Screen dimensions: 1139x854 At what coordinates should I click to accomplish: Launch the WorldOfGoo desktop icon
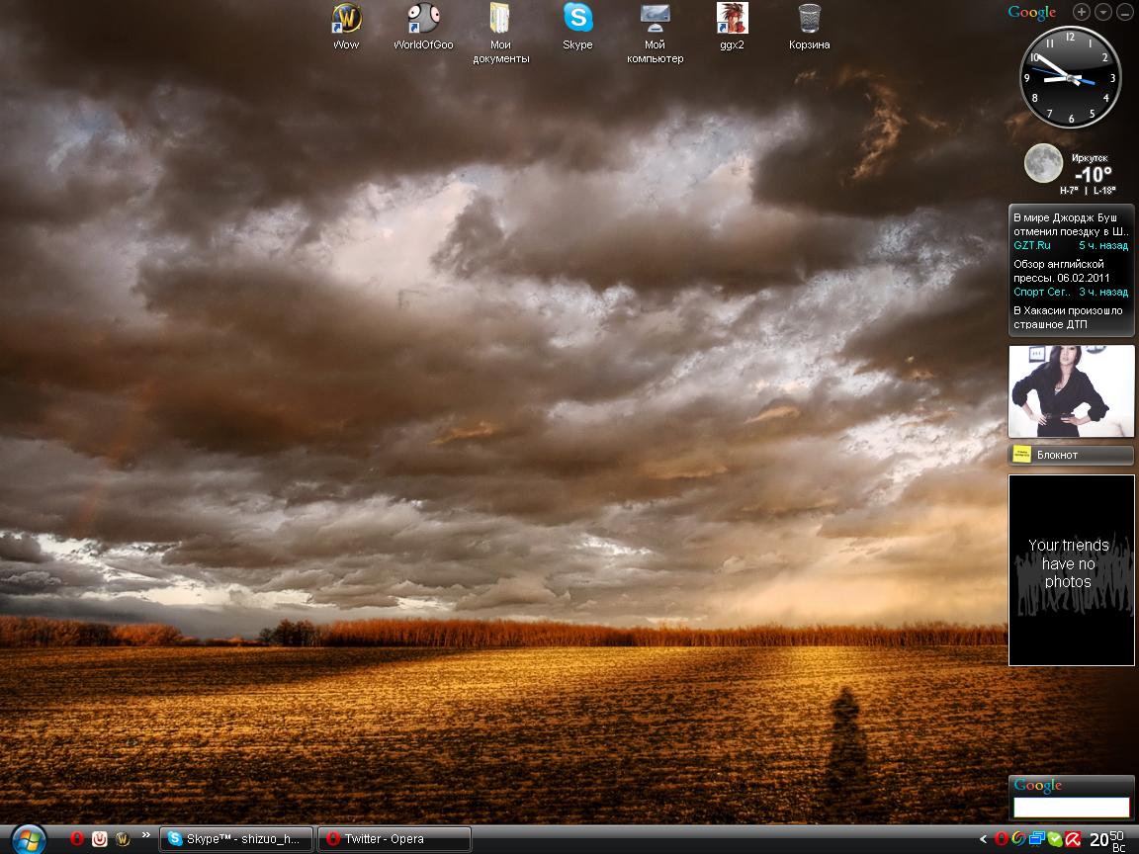coord(423,20)
